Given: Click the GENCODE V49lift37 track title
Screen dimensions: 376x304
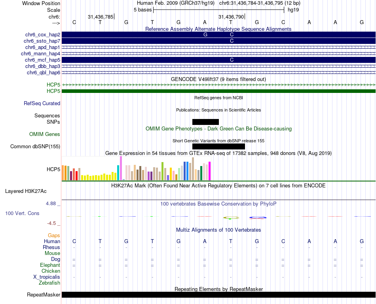Looking at the screenshot, I should (x=218, y=79).
